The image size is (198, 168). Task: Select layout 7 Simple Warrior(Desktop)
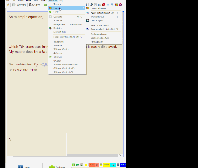tap(67, 64)
